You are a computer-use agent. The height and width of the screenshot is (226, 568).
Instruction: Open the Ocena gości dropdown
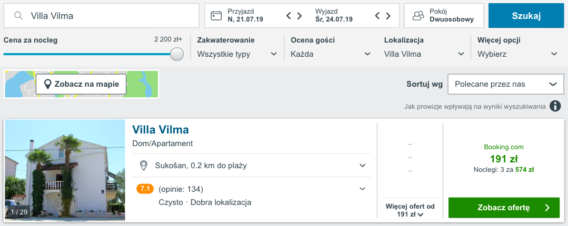(x=331, y=54)
